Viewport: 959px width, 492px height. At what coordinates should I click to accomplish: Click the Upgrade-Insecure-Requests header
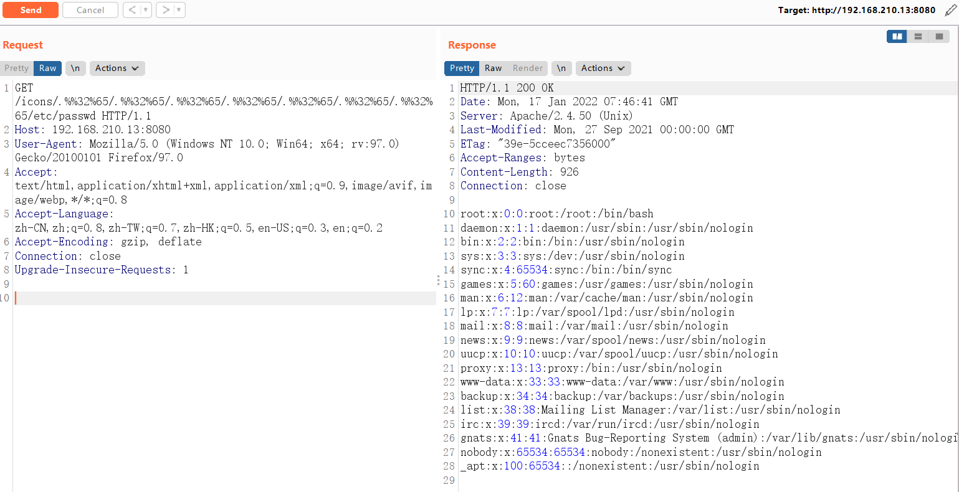click(102, 270)
